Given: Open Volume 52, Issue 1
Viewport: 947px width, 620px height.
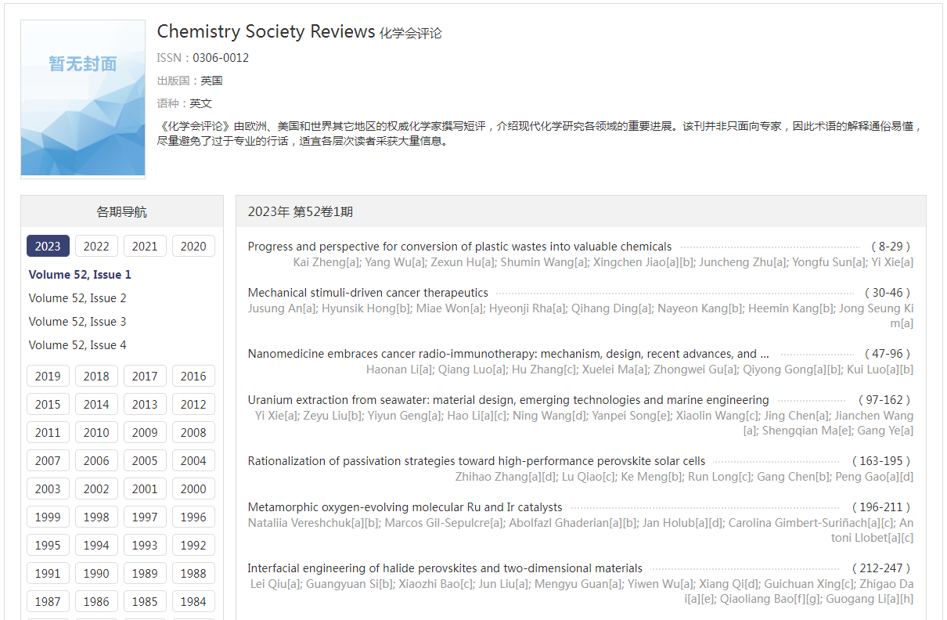Looking at the screenshot, I should pyautogui.click(x=80, y=275).
